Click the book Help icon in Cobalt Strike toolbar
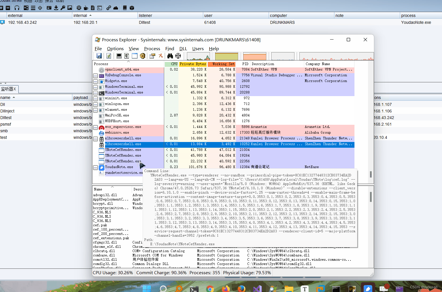This screenshot has height=292, width=442. point(125,8)
